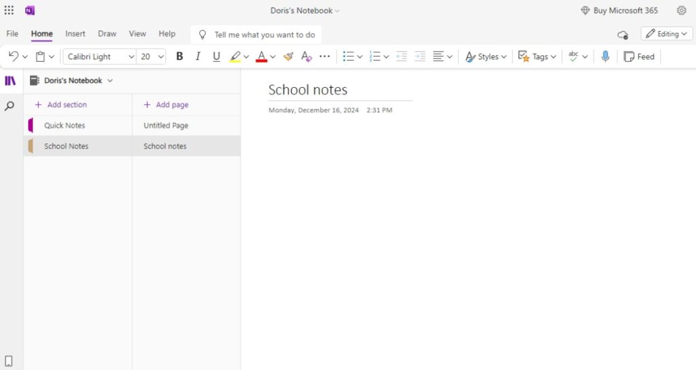Click the Dictate microphone icon
696x370 pixels.
(x=605, y=56)
